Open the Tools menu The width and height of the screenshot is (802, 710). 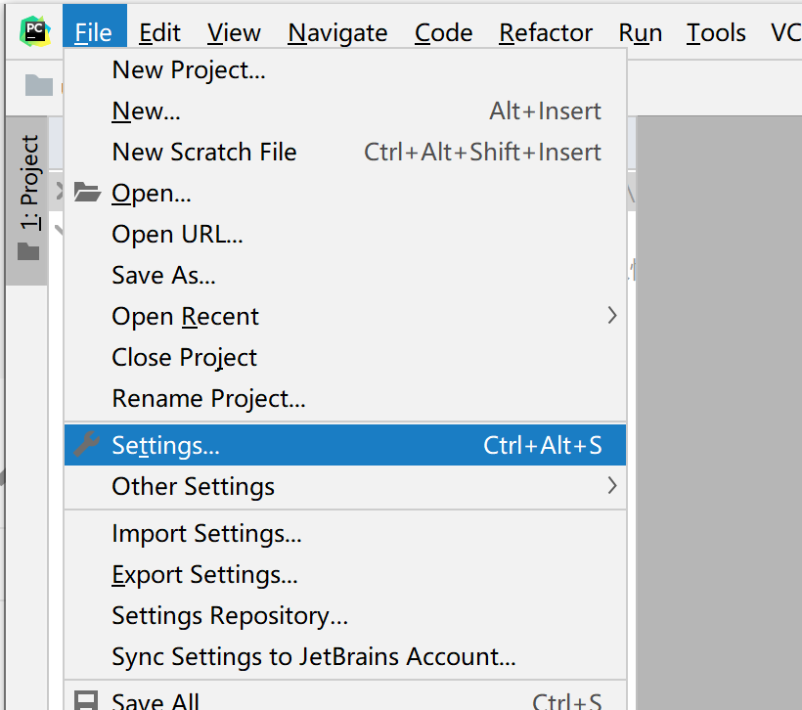tap(715, 32)
